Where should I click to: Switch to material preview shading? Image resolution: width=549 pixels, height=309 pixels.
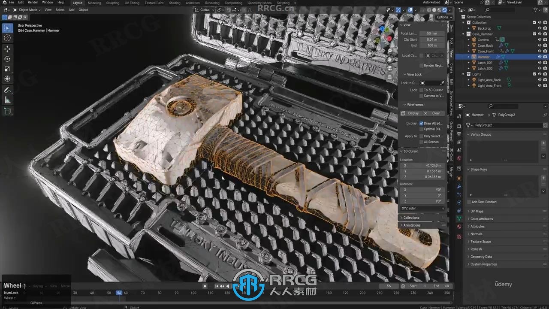(x=439, y=10)
